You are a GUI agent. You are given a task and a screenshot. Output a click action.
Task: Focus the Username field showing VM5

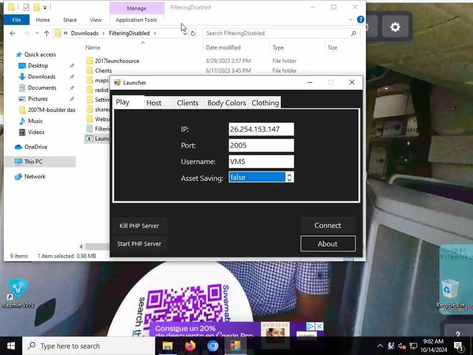point(261,161)
